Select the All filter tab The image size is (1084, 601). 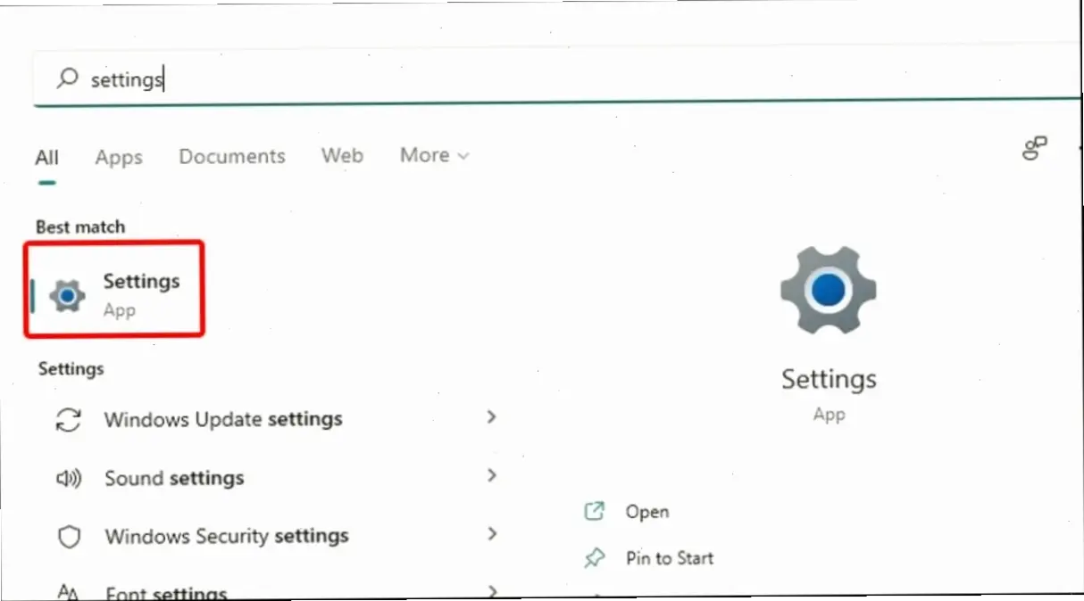46,158
